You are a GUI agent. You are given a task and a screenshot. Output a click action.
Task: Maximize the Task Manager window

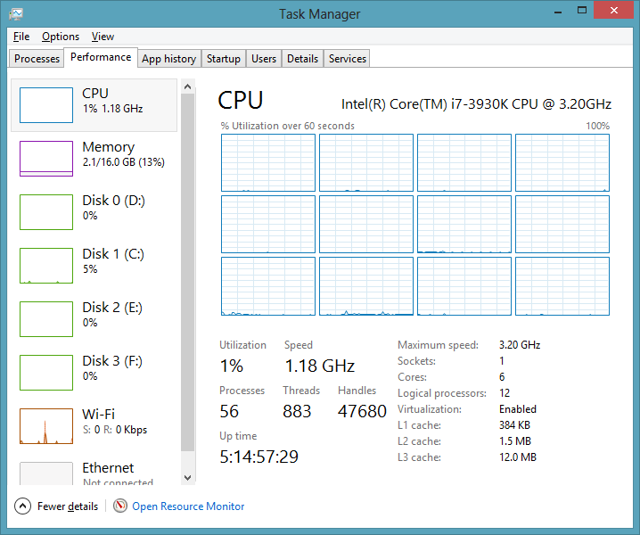[x=582, y=11]
